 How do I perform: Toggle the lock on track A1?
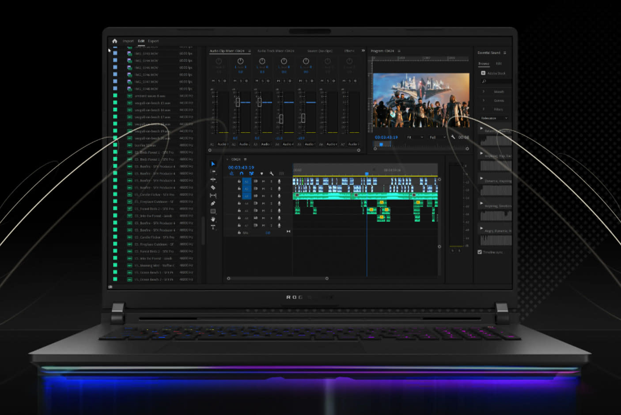click(x=239, y=181)
